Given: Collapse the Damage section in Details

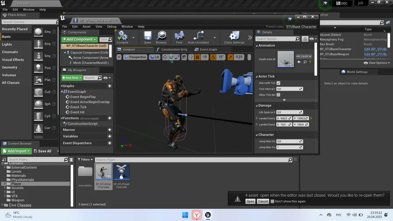Looking at the screenshot, I should click(257, 106).
